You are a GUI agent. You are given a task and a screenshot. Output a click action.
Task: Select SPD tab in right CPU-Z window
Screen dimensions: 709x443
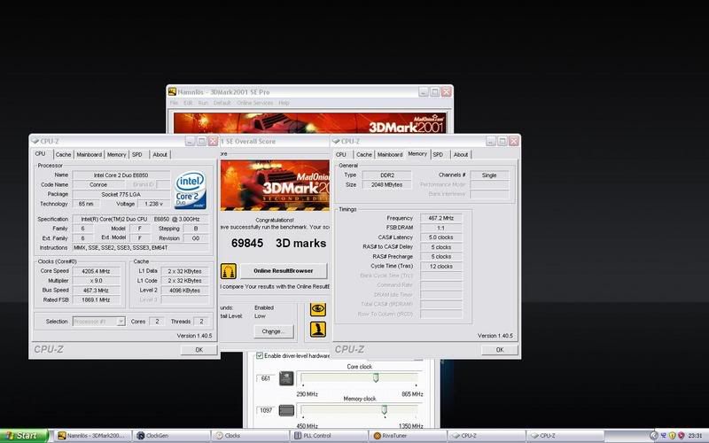click(438, 154)
